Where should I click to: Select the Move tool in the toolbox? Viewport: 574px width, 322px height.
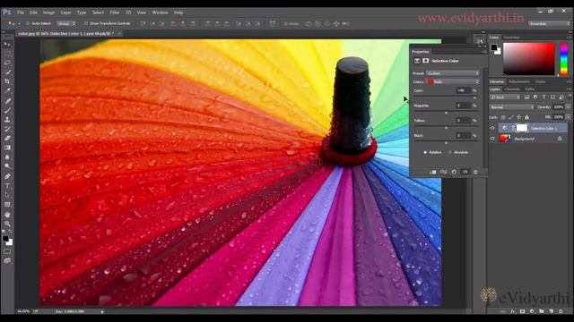(x=7, y=44)
